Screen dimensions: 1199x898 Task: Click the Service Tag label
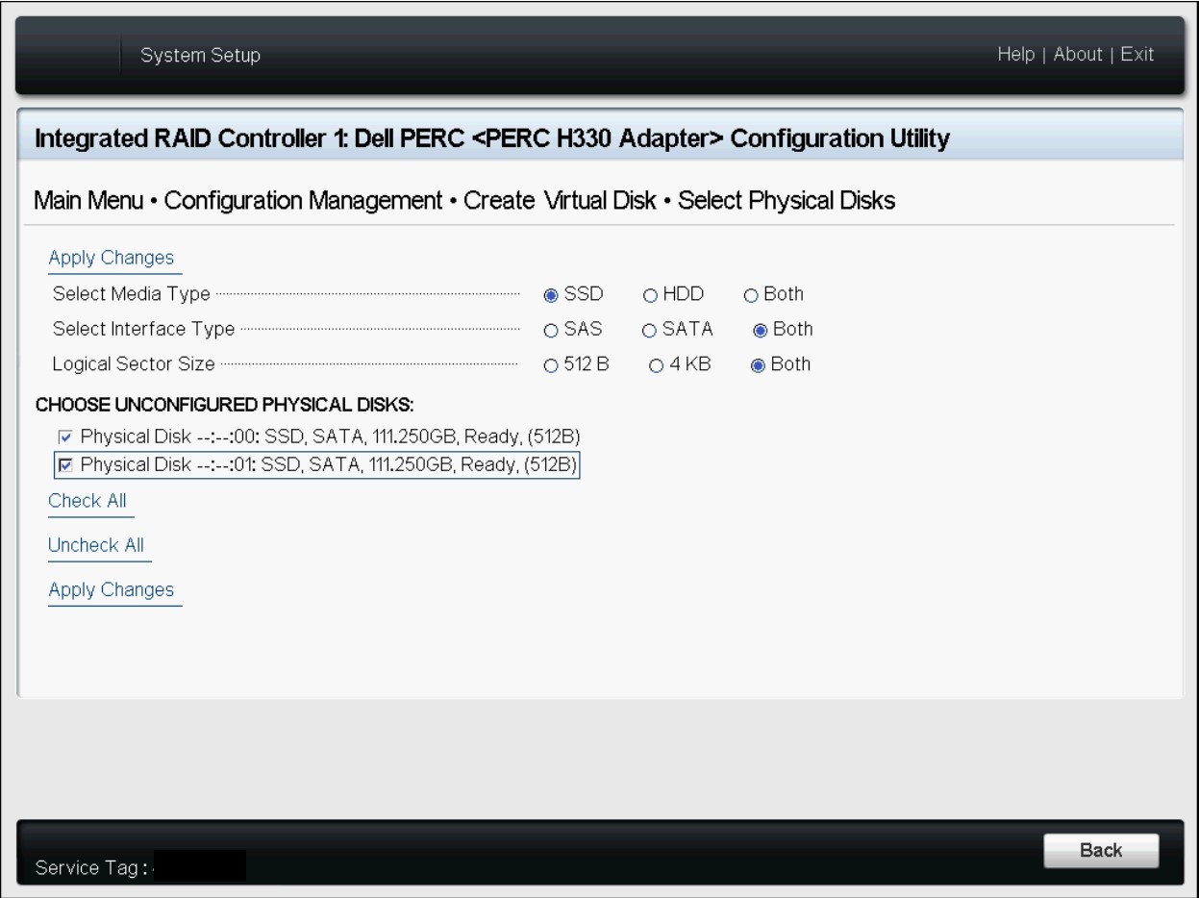click(x=90, y=868)
